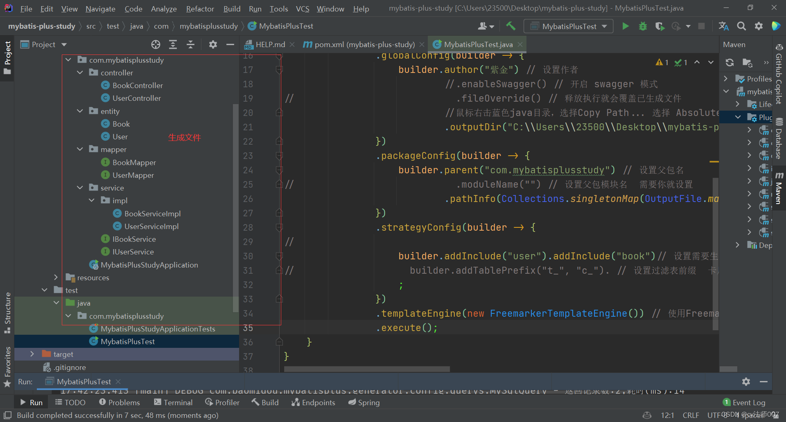Open Project view mode dropdown
Viewport: 786px width, 422px height.
point(44,44)
